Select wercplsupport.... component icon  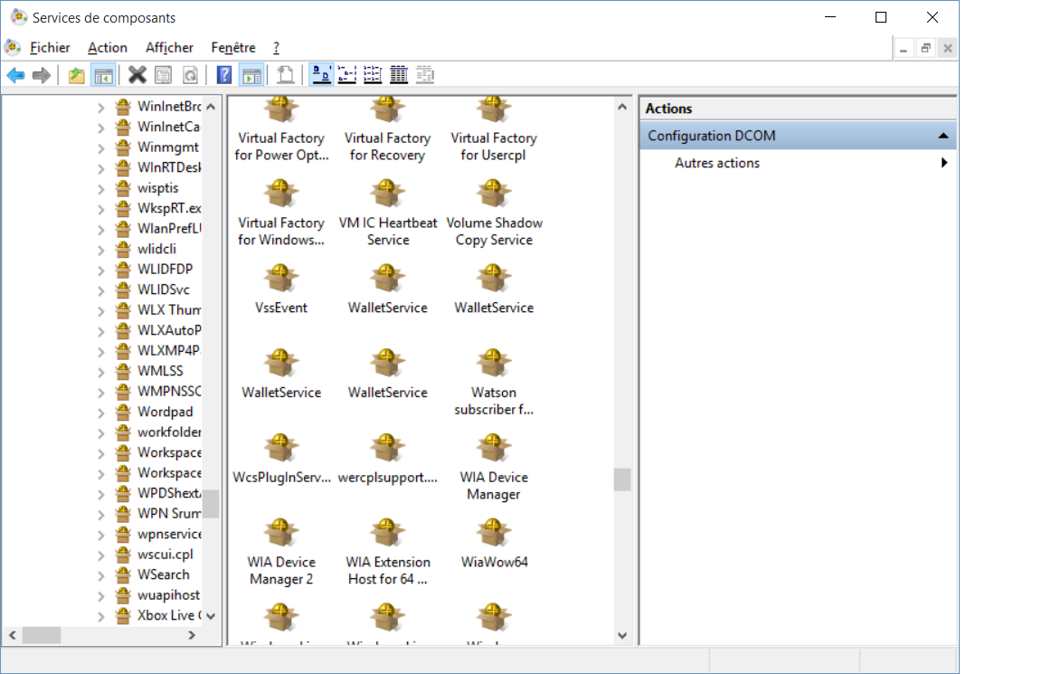pos(387,459)
